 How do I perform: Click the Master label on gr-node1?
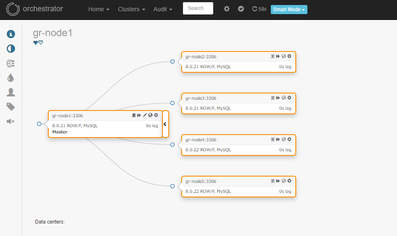[60, 132]
